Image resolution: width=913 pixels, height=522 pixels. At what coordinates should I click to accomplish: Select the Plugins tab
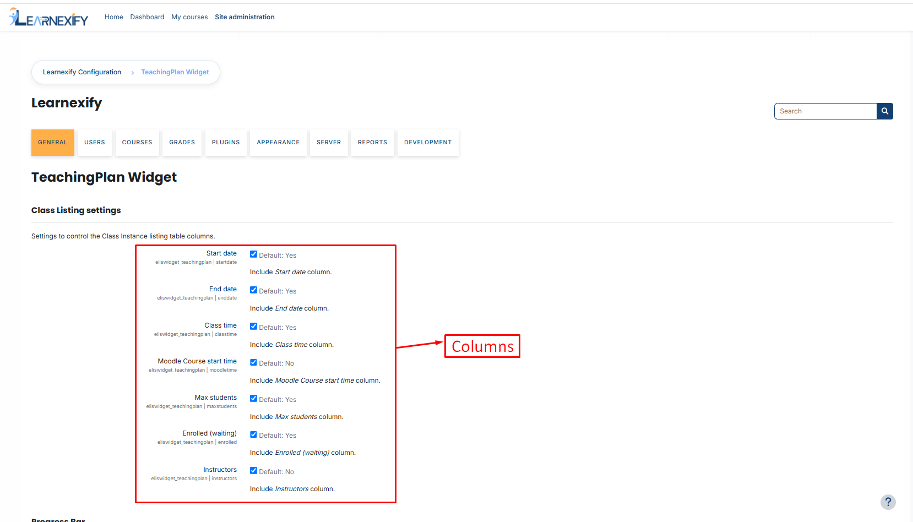click(226, 143)
